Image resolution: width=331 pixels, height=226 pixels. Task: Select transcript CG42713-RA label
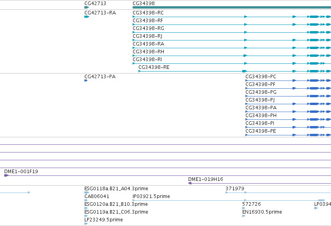pyautogui.click(x=100, y=13)
